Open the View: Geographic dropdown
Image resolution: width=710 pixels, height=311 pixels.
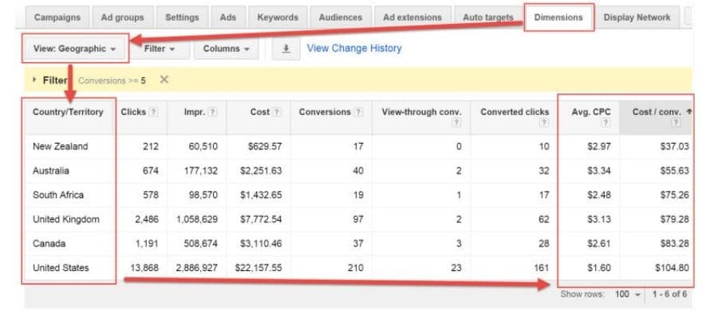click(x=75, y=49)
